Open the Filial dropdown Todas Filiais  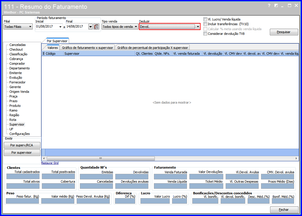point(18,27)
